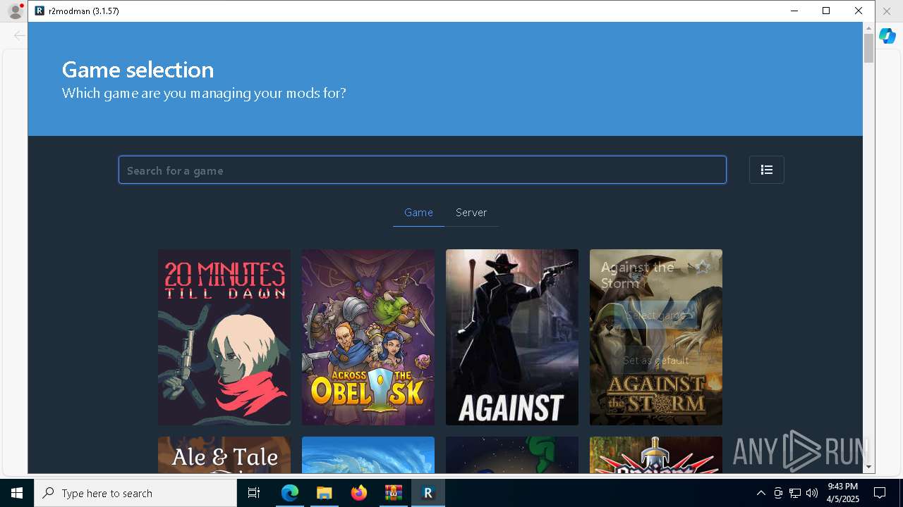
Task: Click scrollbar down arrow in r2modman
Action: pyautogui.click(x=868, y=467)
